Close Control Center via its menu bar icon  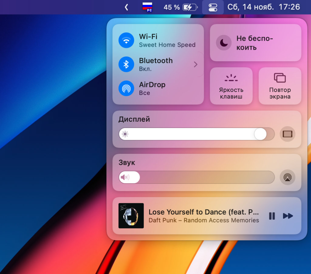[x=213, y=7]
